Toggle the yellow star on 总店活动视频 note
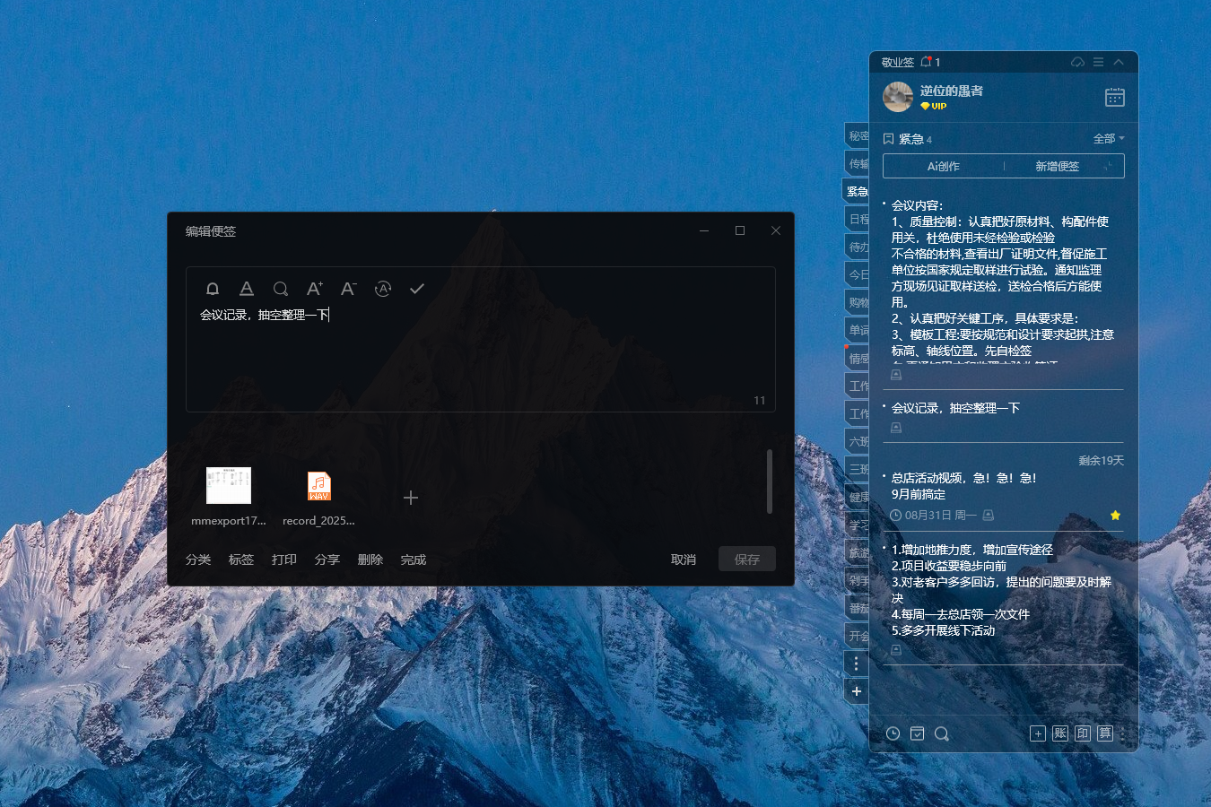Image resolution: width=1211 pixels, height=807 pixels. point(1115,515)
